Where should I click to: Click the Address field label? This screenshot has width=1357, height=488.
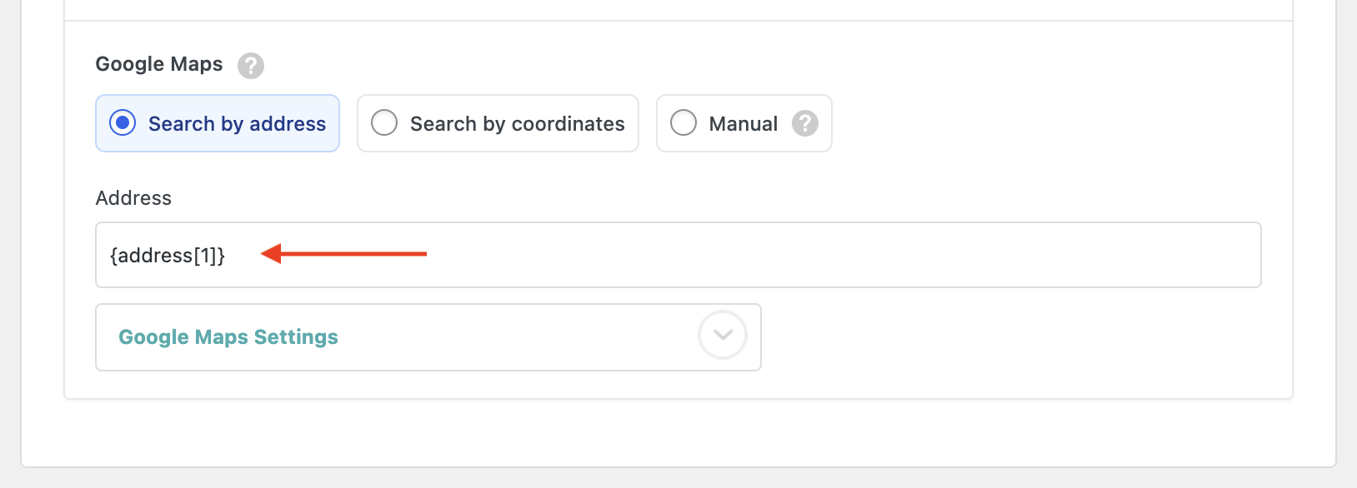[x=133, y=198]
